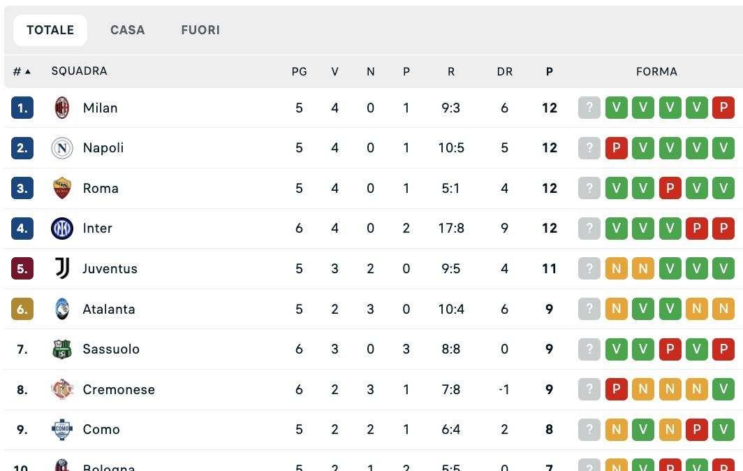
Task: Click the Milan club crest
Action: [x=62, y=108]
